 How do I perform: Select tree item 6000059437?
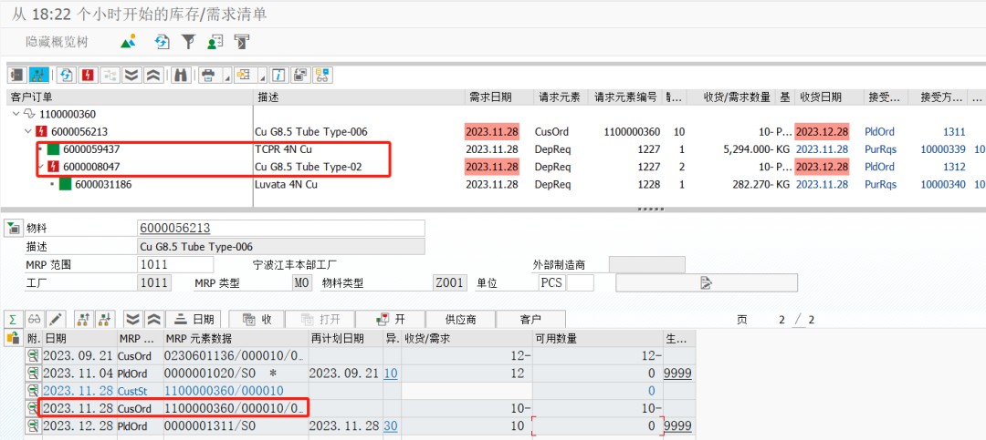(x=92, y=149)
